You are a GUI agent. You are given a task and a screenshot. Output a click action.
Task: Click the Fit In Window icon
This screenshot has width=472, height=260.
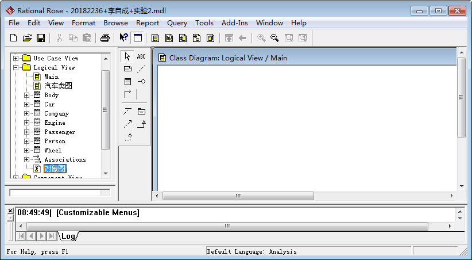point(289,38)
